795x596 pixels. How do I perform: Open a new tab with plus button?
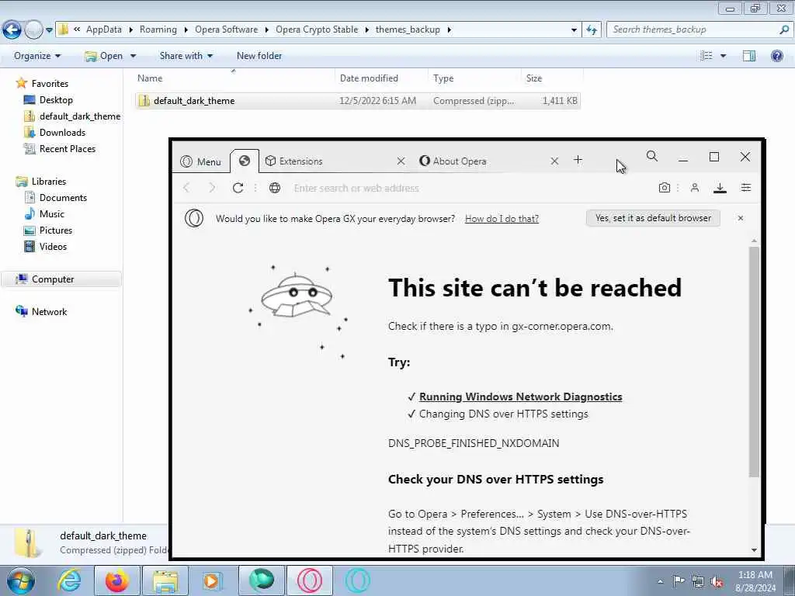coord(578,160)
